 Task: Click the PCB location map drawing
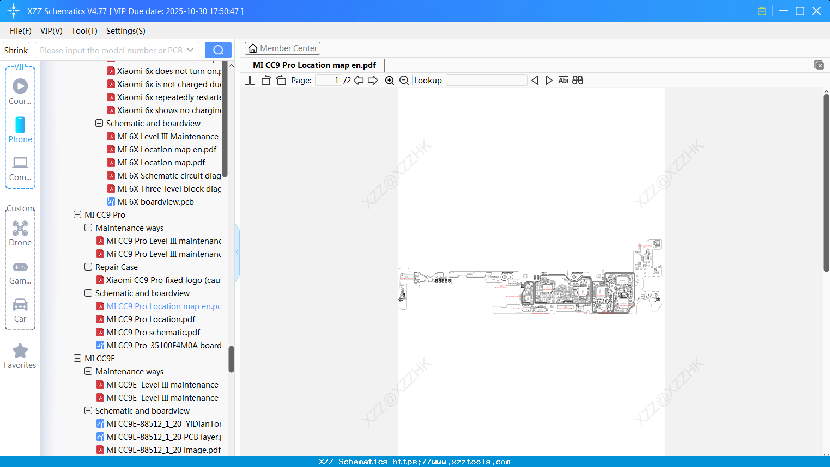(x=531, y=276)
